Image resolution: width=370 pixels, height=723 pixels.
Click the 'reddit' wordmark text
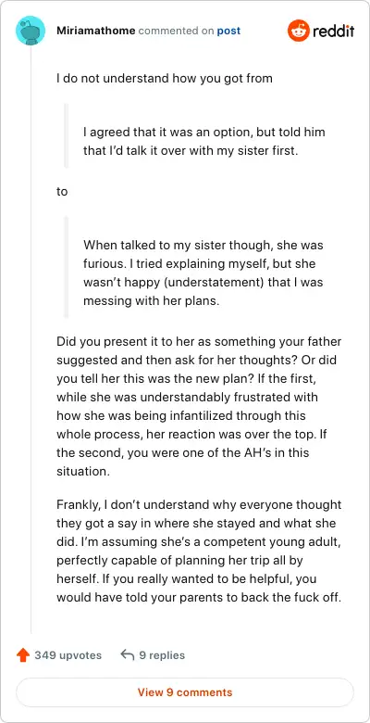point(334,32)
